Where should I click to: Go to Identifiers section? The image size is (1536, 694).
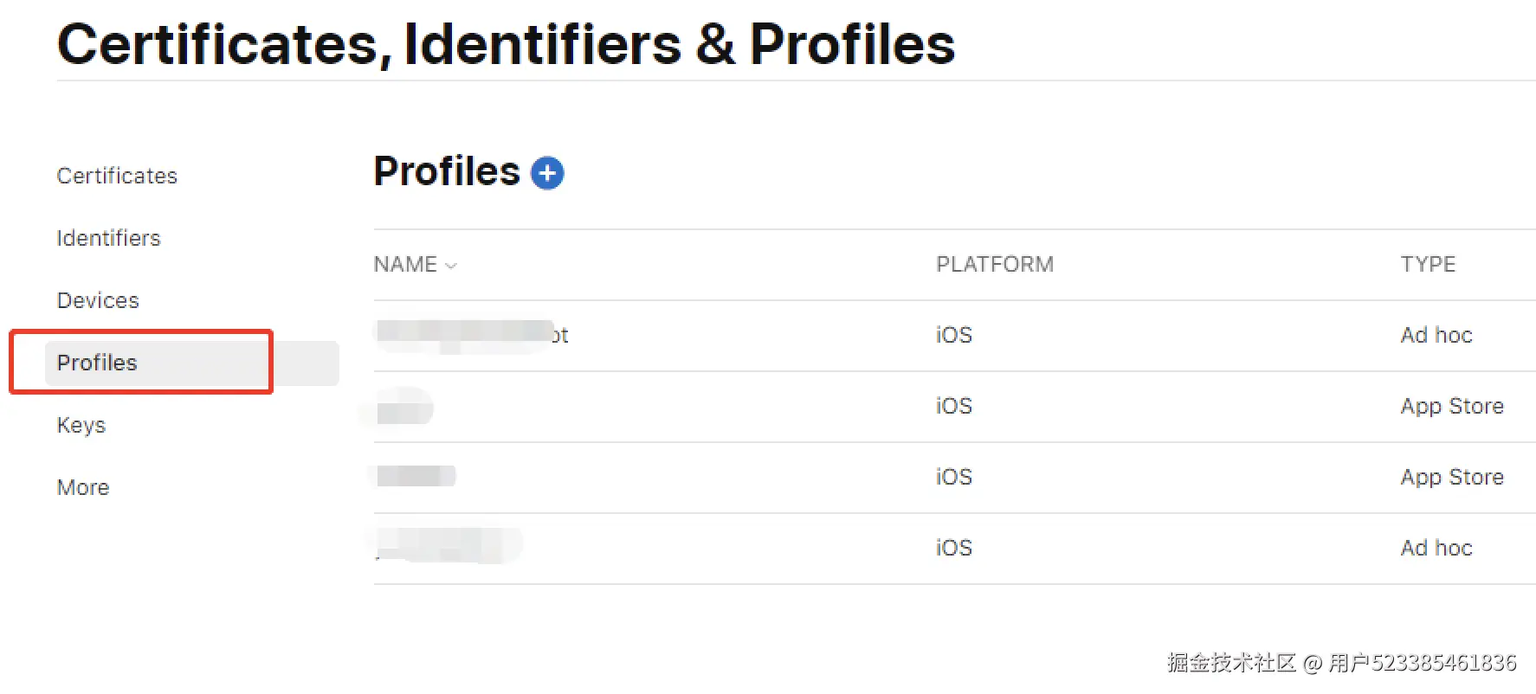click(108, 238)
